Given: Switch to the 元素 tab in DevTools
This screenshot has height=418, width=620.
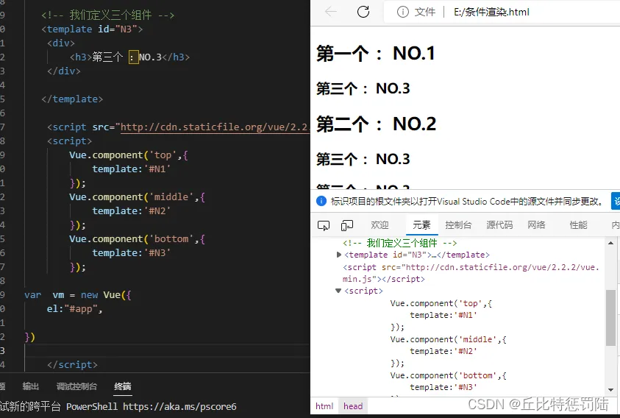Looking at the screenshot, I should (x=421, y=225).
